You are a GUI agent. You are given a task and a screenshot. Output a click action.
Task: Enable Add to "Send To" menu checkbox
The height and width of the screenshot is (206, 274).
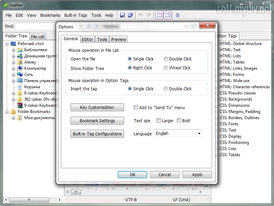[x=136, y=108]
